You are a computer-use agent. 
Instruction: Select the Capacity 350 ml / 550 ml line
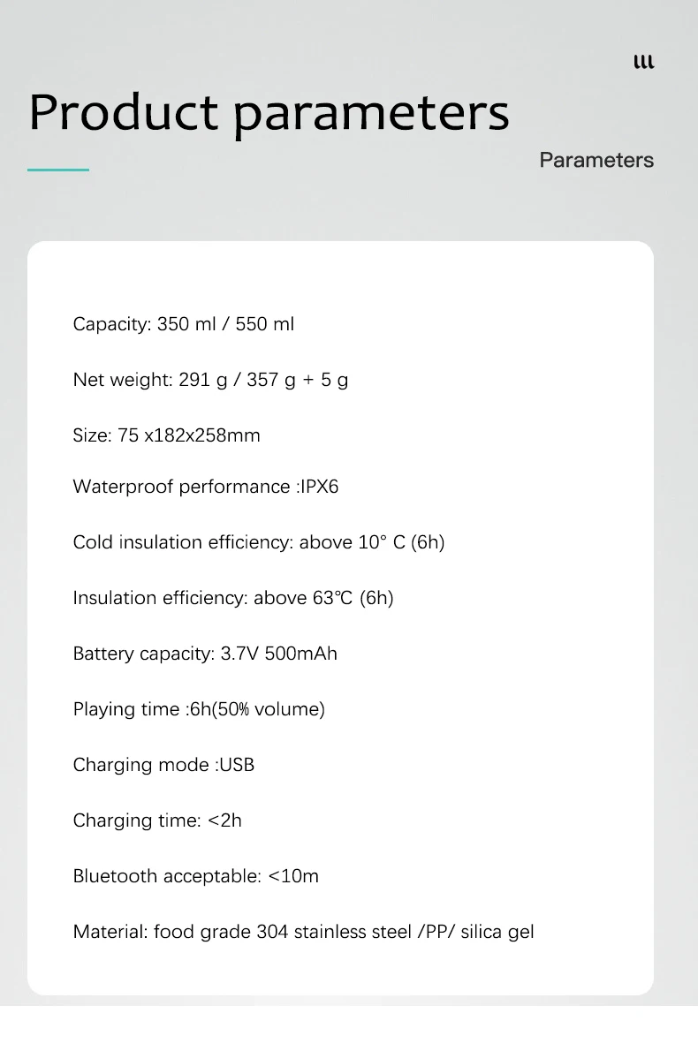pos(183,324)
